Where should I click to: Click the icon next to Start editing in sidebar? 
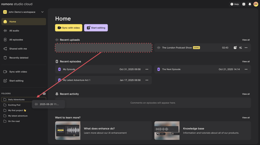[x=5, y=81]
